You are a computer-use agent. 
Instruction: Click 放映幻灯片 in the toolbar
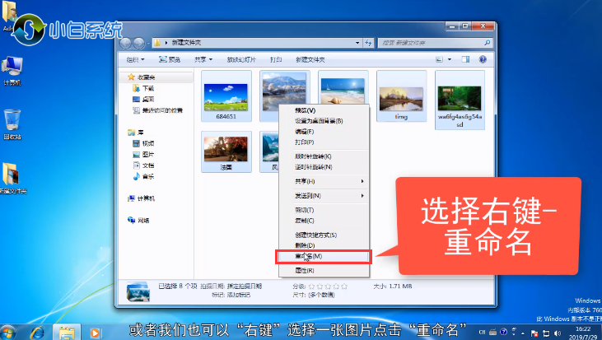click(241, 59)
